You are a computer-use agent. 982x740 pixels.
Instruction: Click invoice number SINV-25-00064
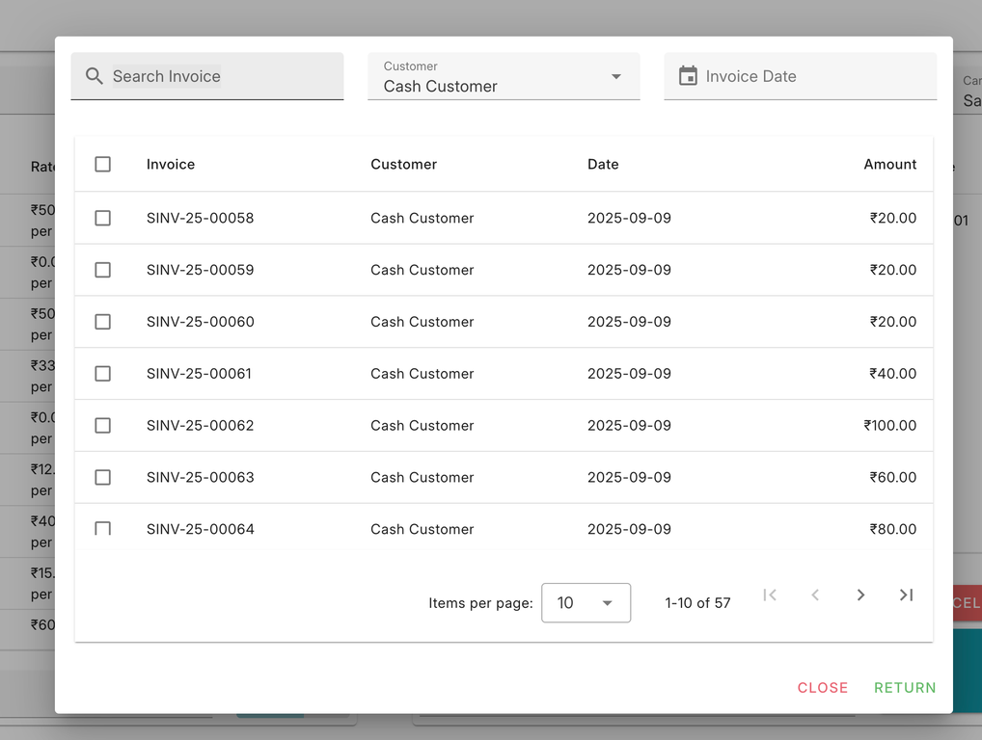pos(201,529)
